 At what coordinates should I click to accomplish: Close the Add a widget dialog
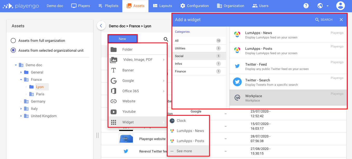341,20
